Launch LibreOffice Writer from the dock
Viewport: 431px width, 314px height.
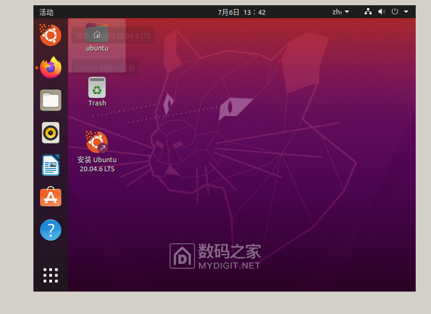click(51, 165)
